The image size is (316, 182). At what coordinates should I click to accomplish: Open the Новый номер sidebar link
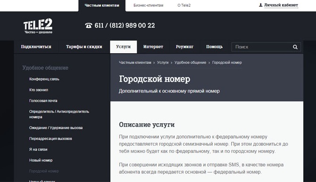41,160
